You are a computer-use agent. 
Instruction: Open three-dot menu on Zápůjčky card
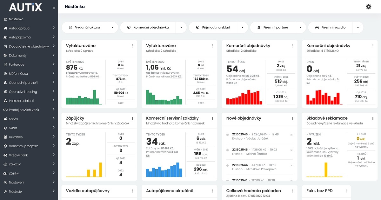(x=132, y=118)
